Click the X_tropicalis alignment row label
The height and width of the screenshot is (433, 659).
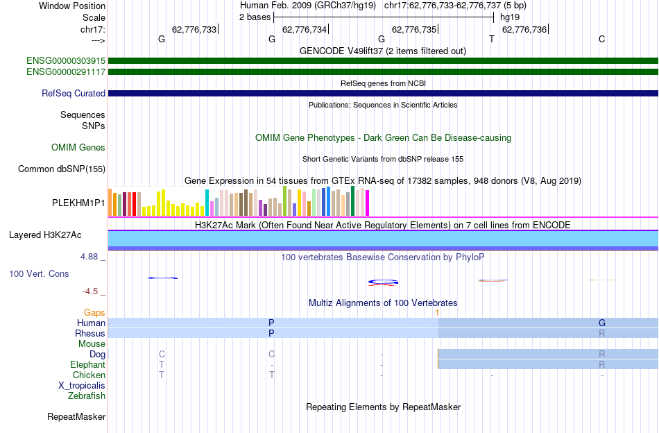coord(82,386)
